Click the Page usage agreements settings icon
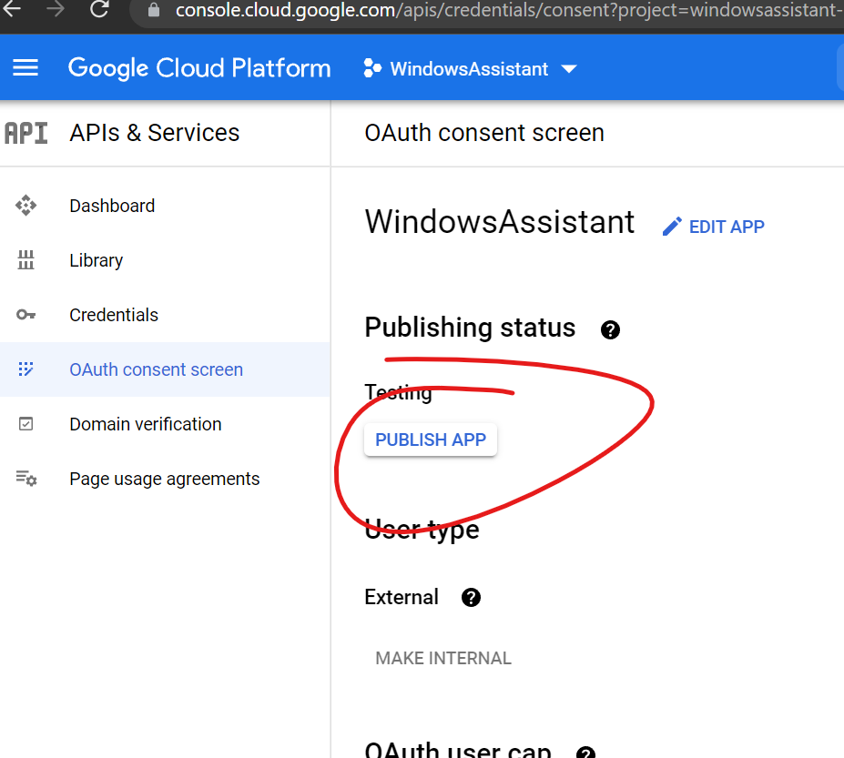Viewport: 844px width, 758px height. 25,479
